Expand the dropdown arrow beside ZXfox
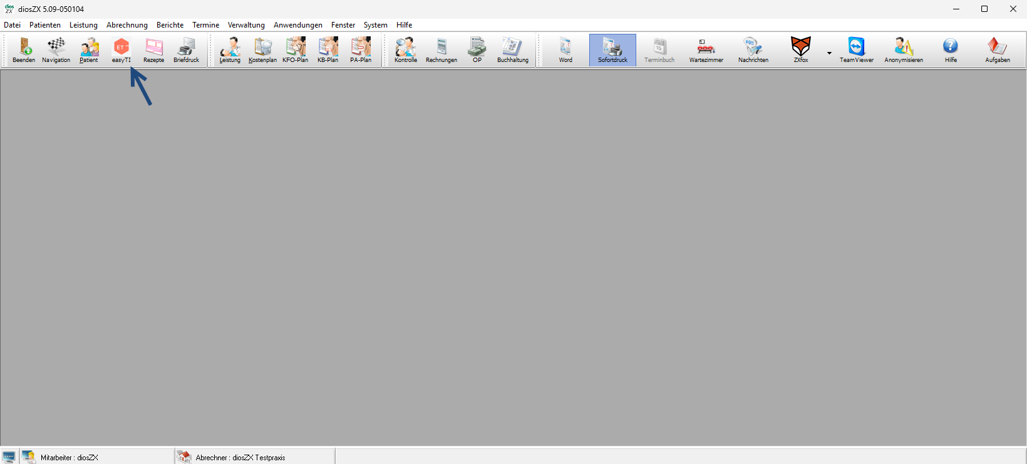Image resolution: width=1027 pixels, height=464 pixels. (829, 53)
